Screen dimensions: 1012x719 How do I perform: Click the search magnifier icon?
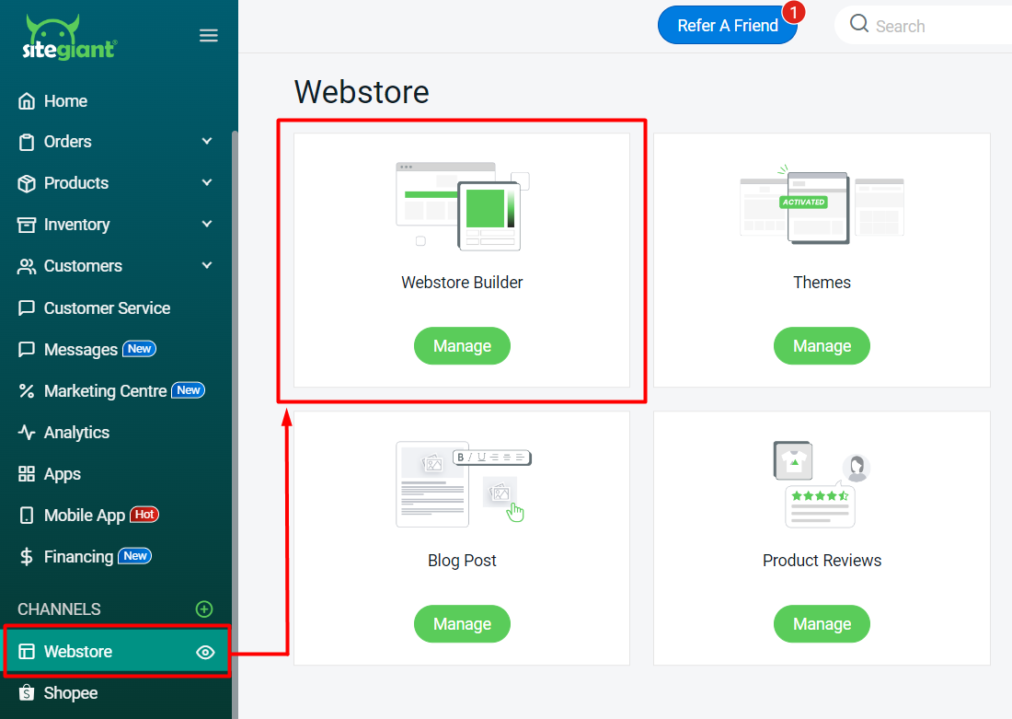859,25
